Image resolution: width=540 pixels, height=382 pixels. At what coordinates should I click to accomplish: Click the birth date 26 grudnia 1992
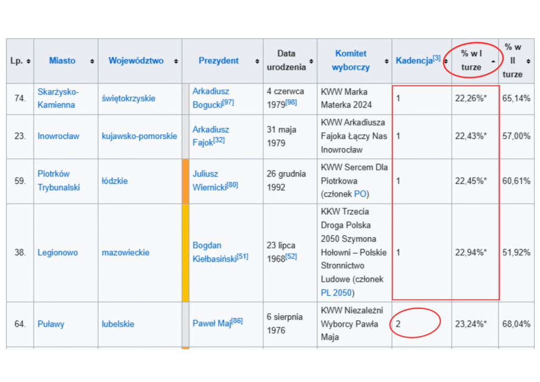286,180
